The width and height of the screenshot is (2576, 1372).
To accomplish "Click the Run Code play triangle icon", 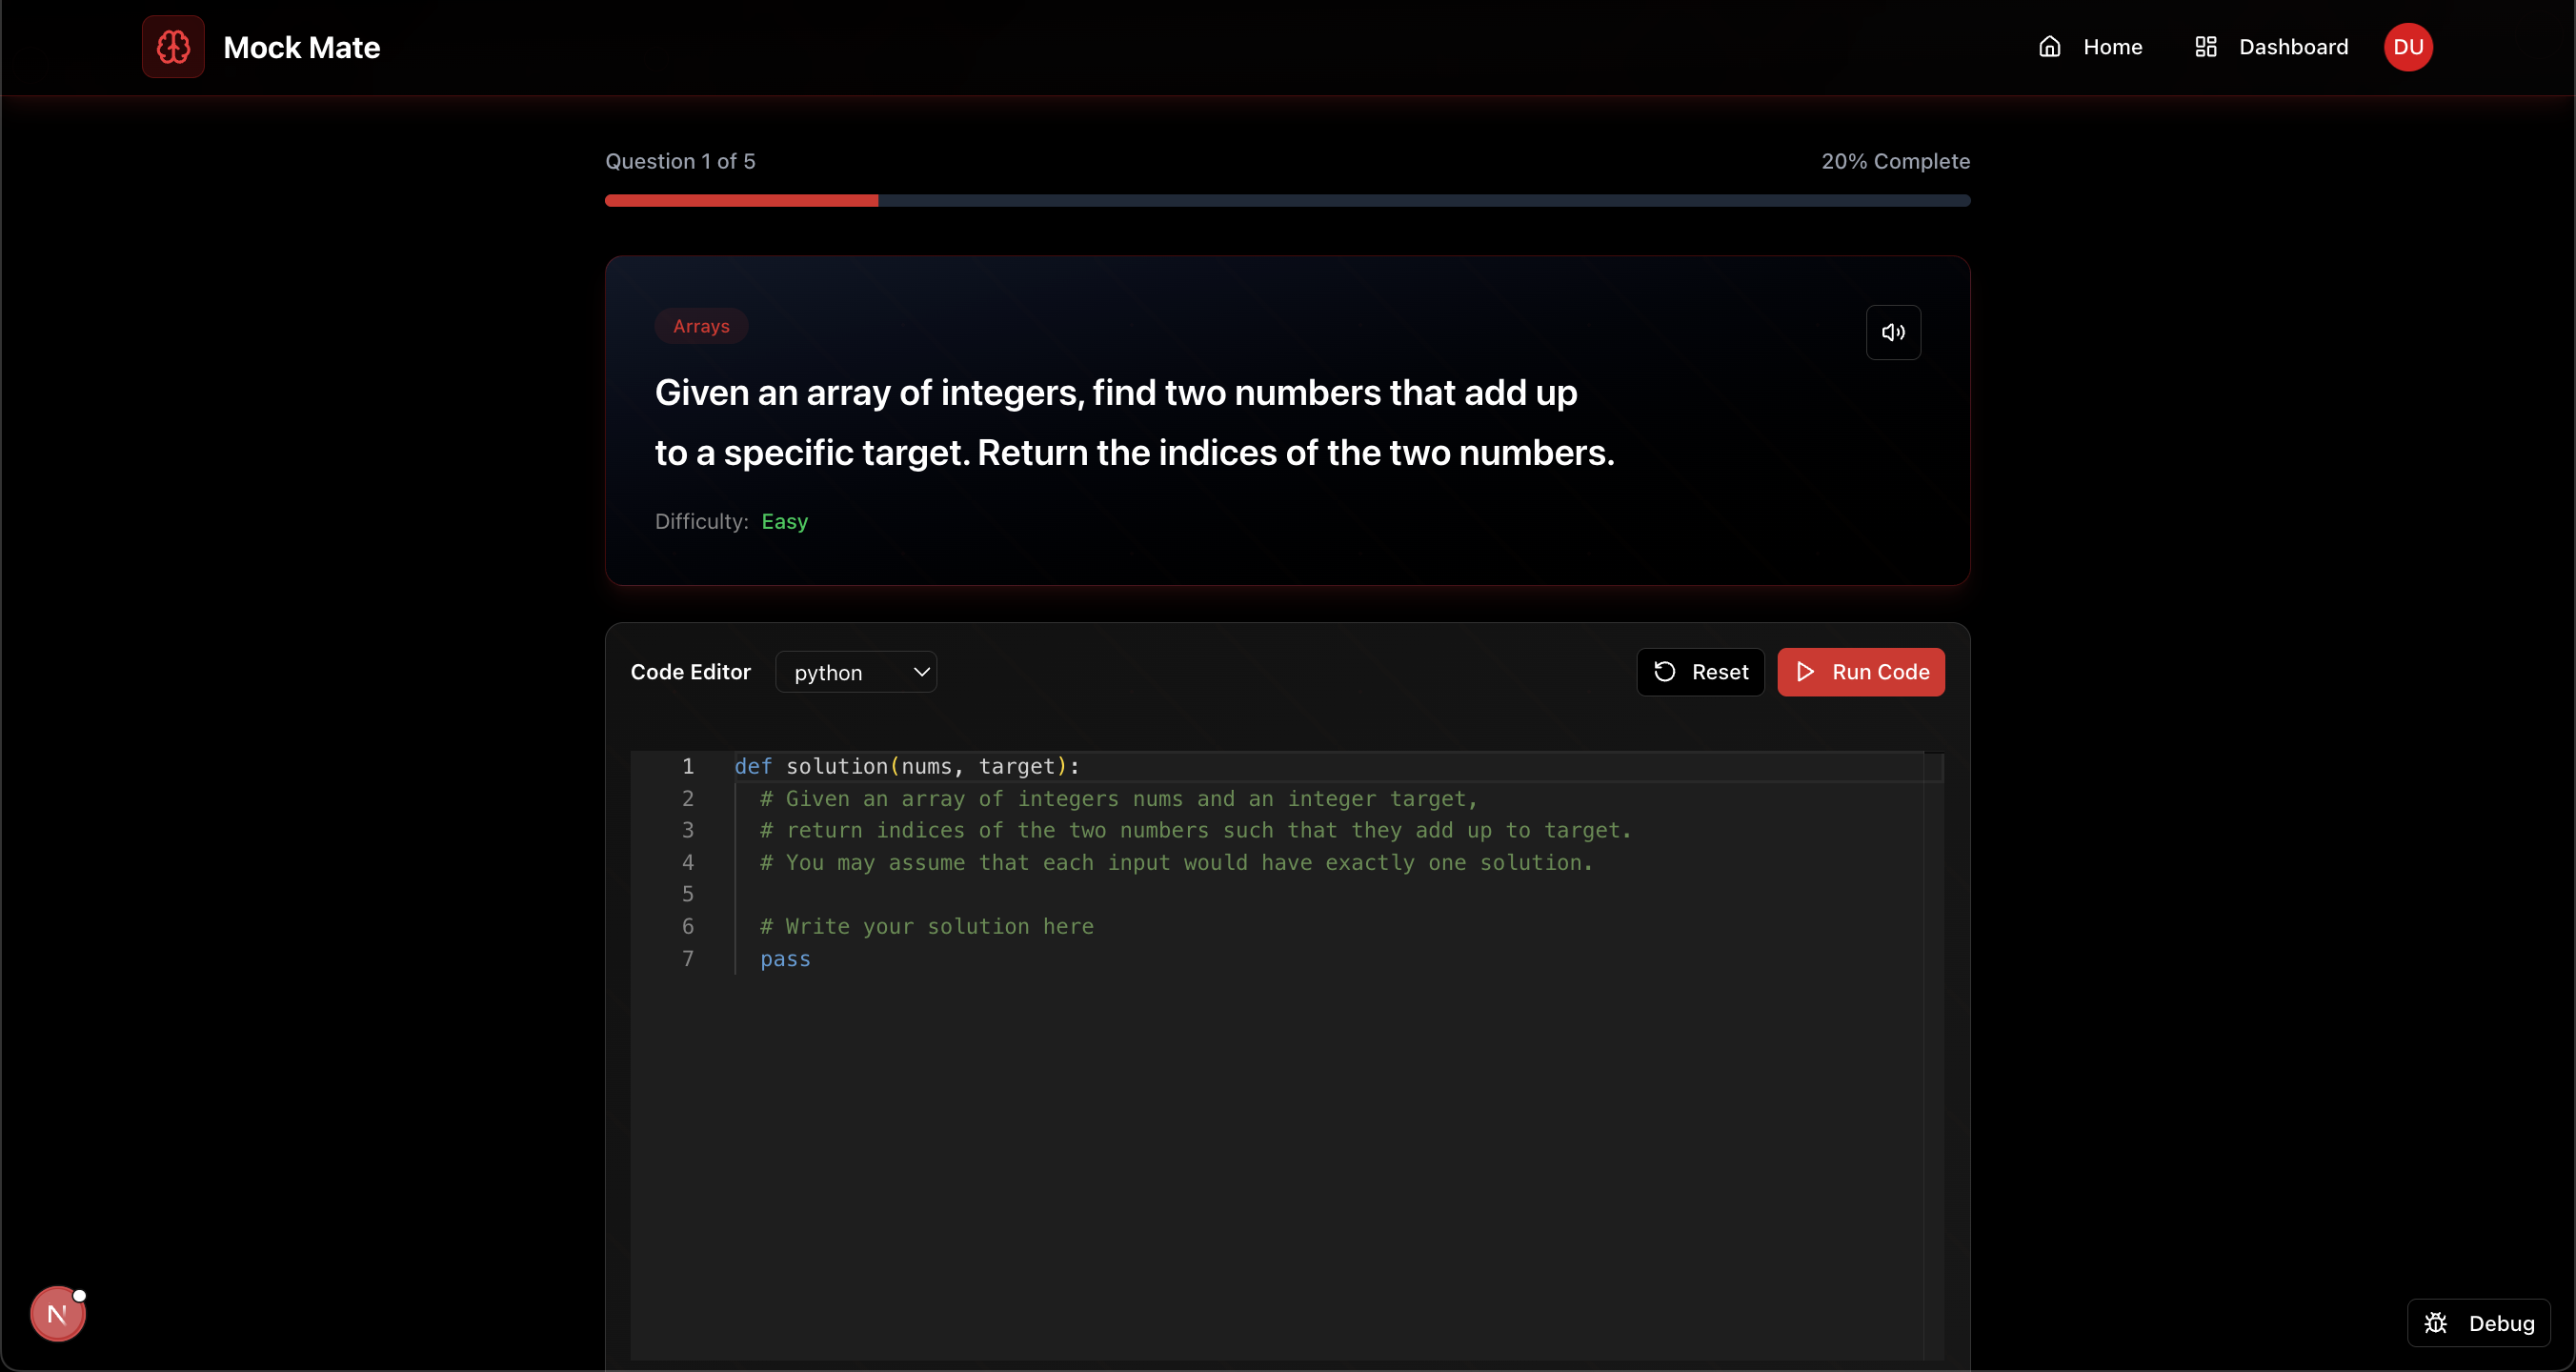I will [x=1805, y=672].
